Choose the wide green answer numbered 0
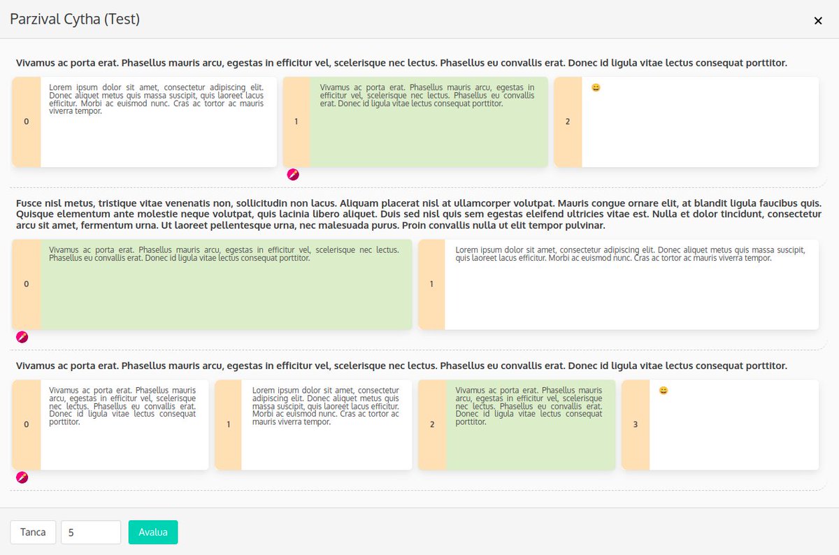 coord(212,284)
